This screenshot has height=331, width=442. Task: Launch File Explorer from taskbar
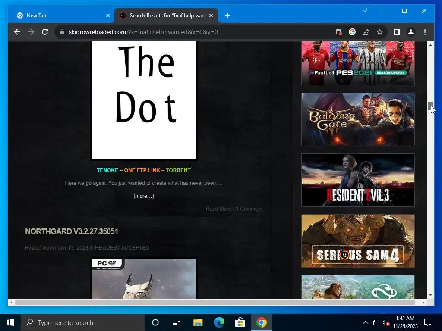pyautogui.click(x=198, y=322)
